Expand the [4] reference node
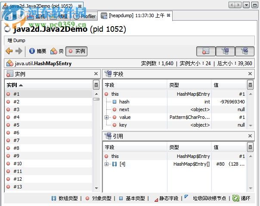 point(106,164)
